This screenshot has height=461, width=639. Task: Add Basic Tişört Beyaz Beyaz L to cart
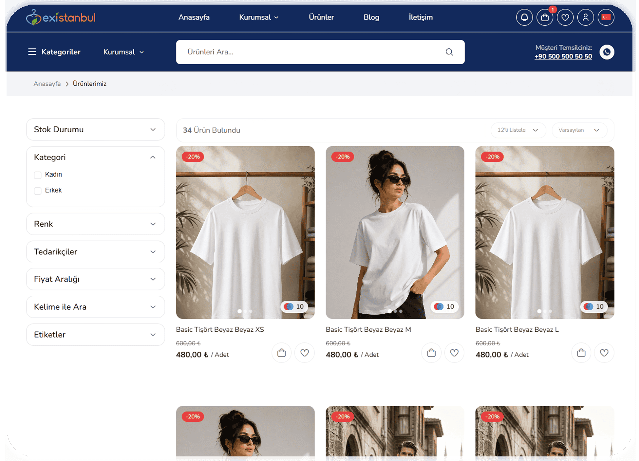tap(581, 353)
